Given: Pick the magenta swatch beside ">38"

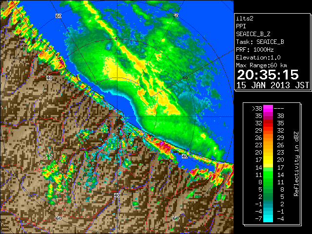Looking at the screenshot, I should 268,109.
